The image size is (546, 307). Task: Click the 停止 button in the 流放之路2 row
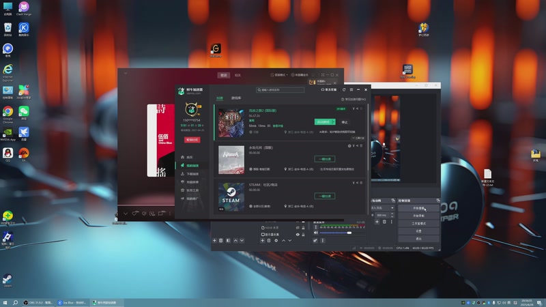(x=345, y=122)
